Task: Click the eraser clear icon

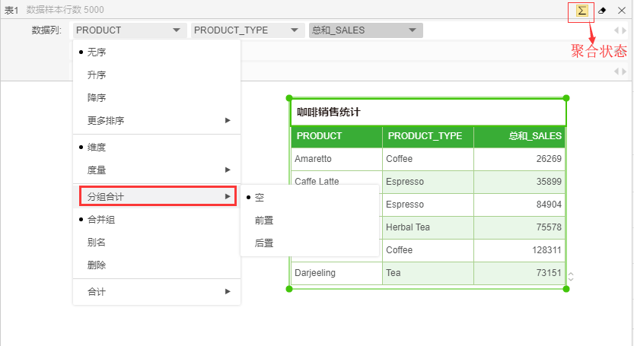Action: coord(602,11)
